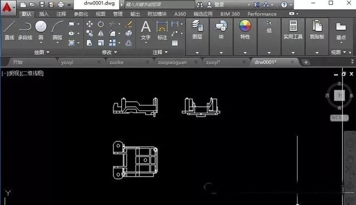The height and width of the screenshot is (205, 356).
Task: Switch to the Insert (插入) ribbon tab
Action: point(44,14)
